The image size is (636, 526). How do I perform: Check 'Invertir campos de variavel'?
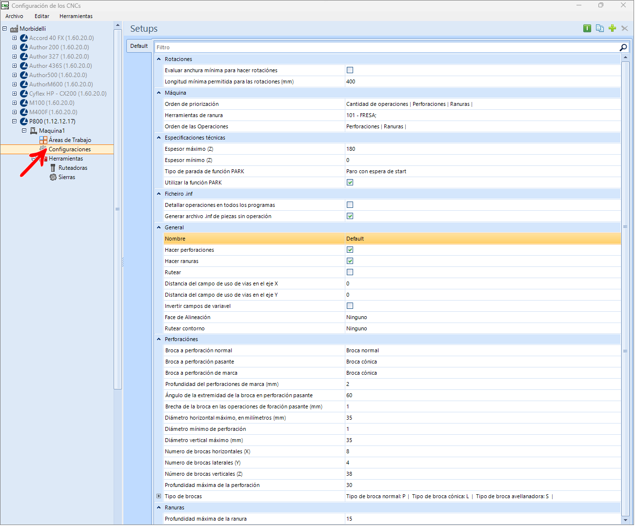tap(350, 306)
